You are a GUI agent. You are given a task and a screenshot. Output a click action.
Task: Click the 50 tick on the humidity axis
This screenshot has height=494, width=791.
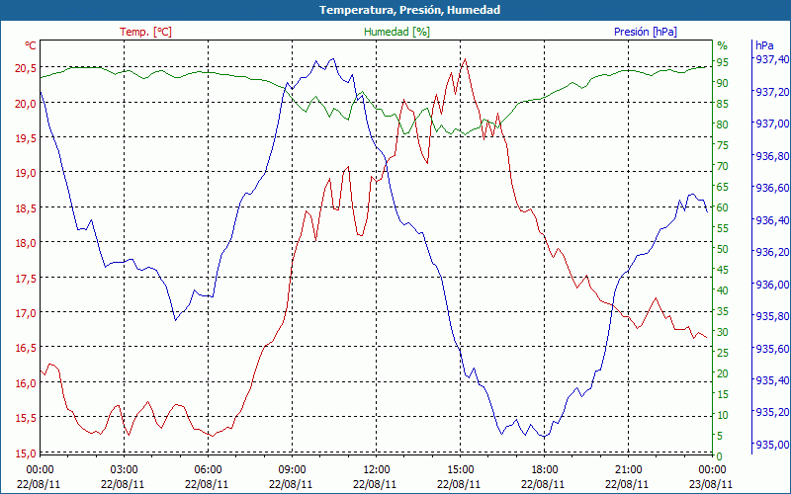(723, 249)
